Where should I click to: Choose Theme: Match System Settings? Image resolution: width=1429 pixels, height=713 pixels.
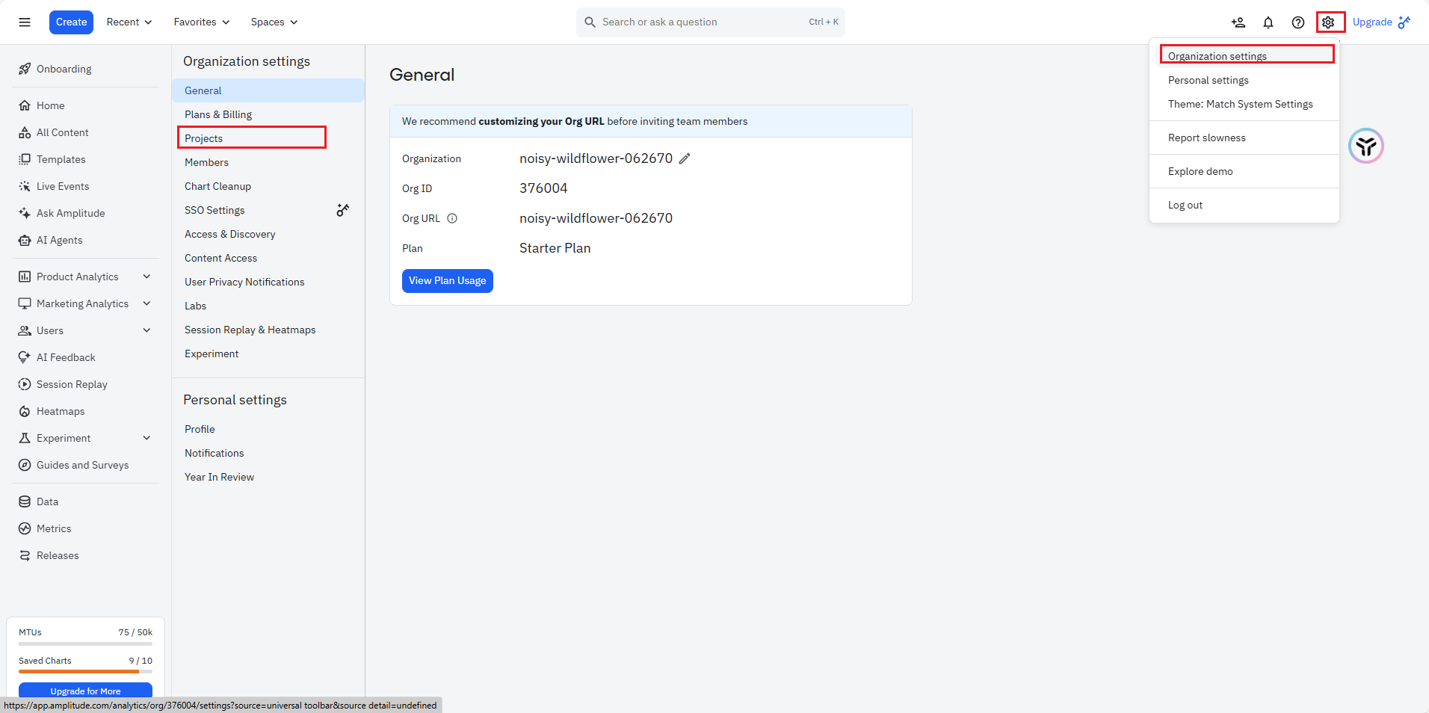click(x=1244, y=104)
